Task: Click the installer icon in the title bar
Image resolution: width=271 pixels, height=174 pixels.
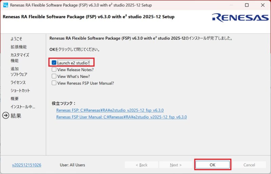Action: point(5,5)
